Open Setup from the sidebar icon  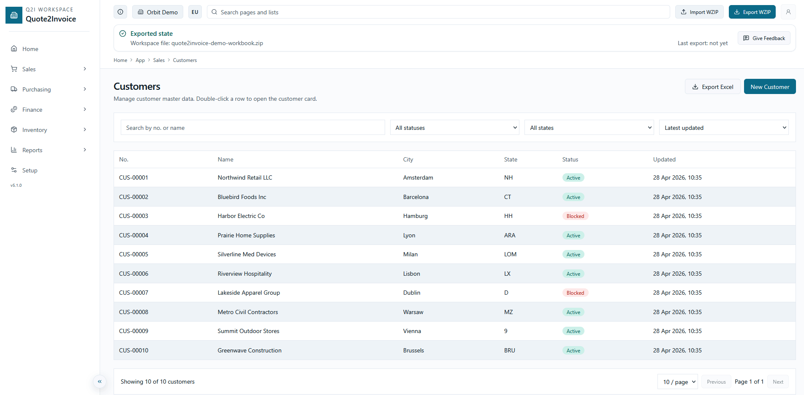[x=14, y=170]
